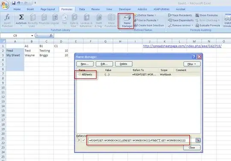
Task: Cancel the Refers to edit with X
Action: click(79, 140)
